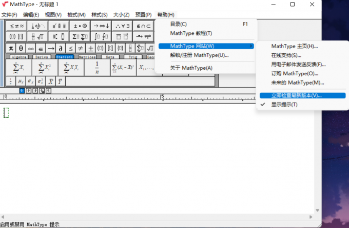The height and width of the screenshot is (228, 349).
Task: Select the fourth tab stop button in the row
Action: click(42, 91)
